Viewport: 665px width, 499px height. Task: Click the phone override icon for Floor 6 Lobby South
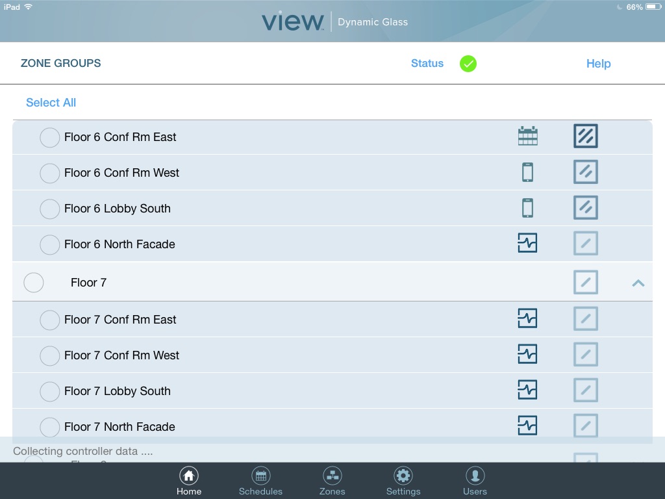pyautogui.click(x=527, y=208)
